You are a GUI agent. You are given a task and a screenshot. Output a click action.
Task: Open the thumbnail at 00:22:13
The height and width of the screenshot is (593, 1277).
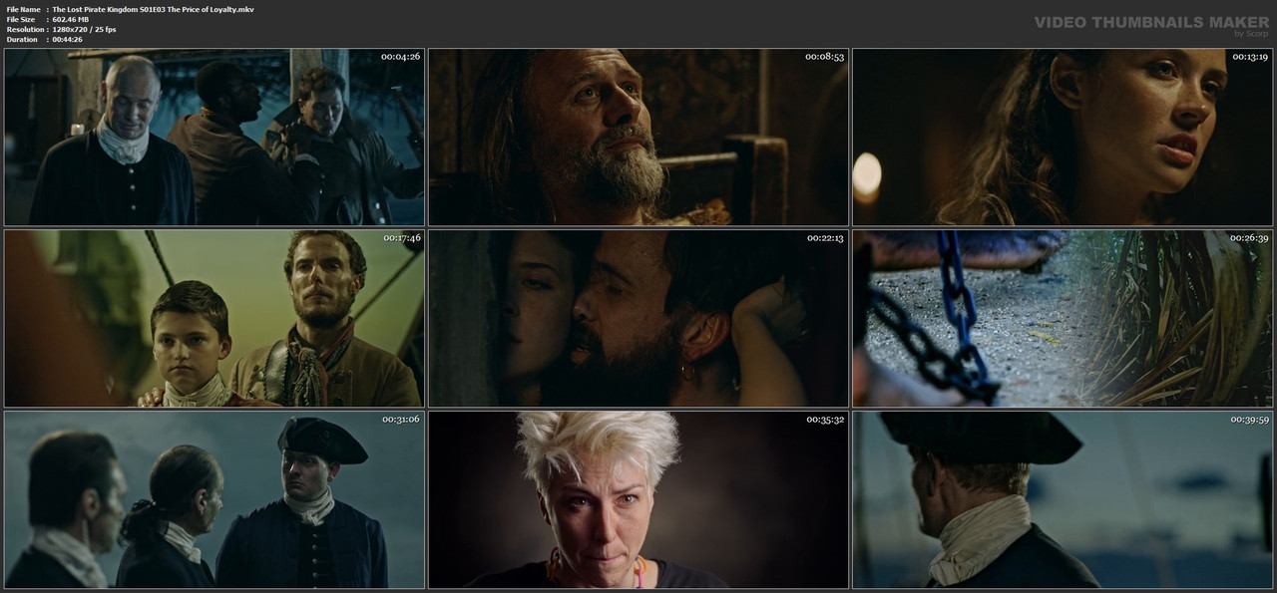638,318
